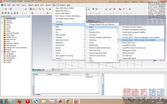The width and height of the screenshot is (167, 104).
Task: Expand the Components tree node
Action: click(x=2, y=19)
